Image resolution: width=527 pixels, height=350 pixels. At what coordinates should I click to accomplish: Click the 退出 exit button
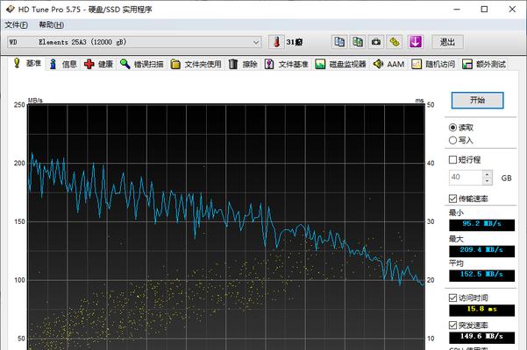447,42
